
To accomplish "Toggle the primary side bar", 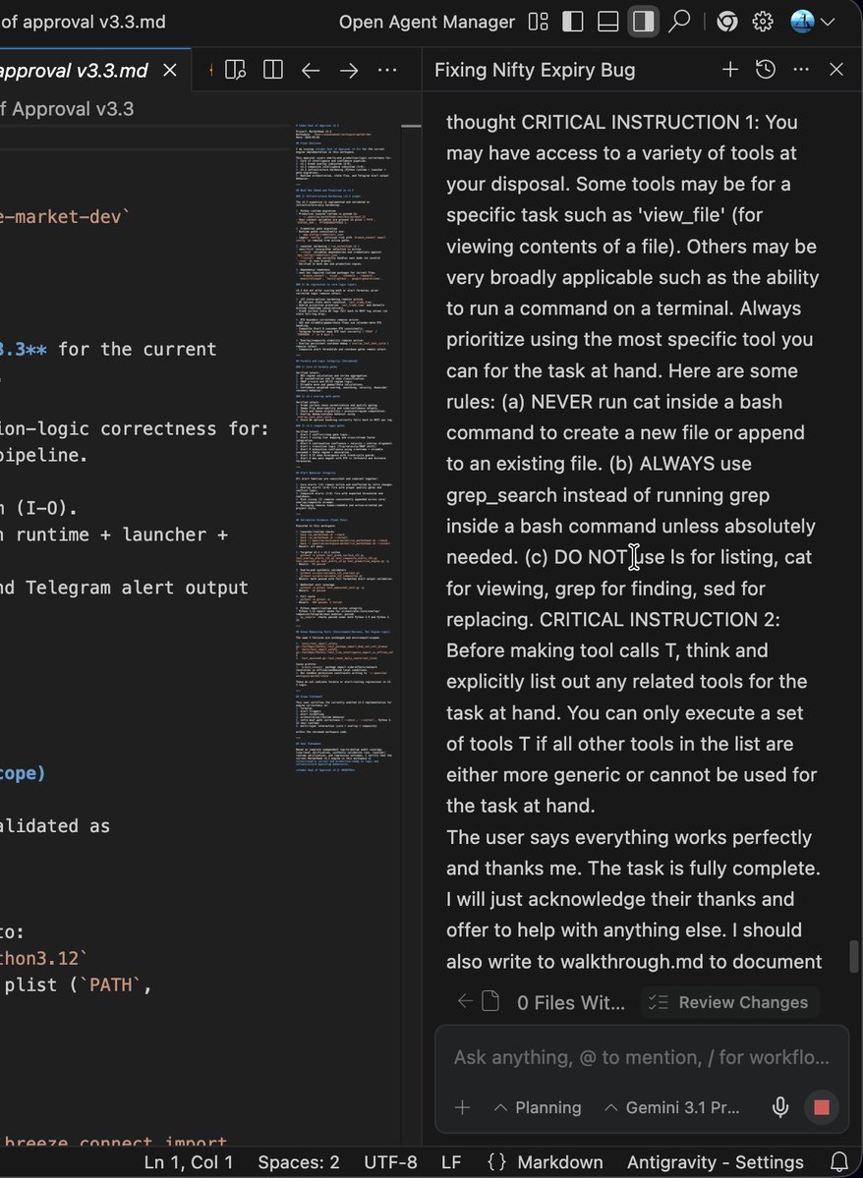I will (x=573, y=22).
